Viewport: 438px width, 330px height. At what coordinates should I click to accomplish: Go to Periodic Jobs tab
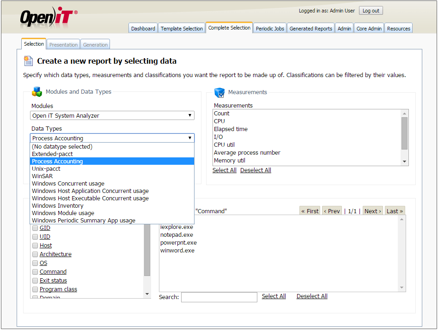click(270, 29)
